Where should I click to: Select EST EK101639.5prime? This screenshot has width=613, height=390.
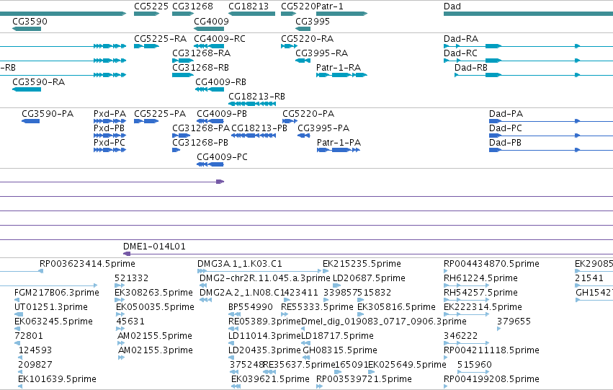tap(20, 387)
